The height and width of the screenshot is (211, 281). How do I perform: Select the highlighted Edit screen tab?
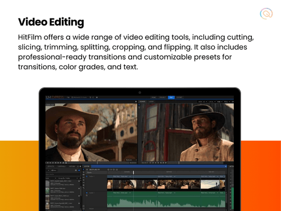click(171, 97)
